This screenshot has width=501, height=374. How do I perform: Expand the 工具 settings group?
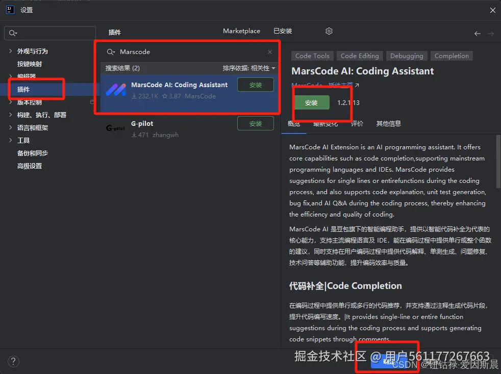11,140
